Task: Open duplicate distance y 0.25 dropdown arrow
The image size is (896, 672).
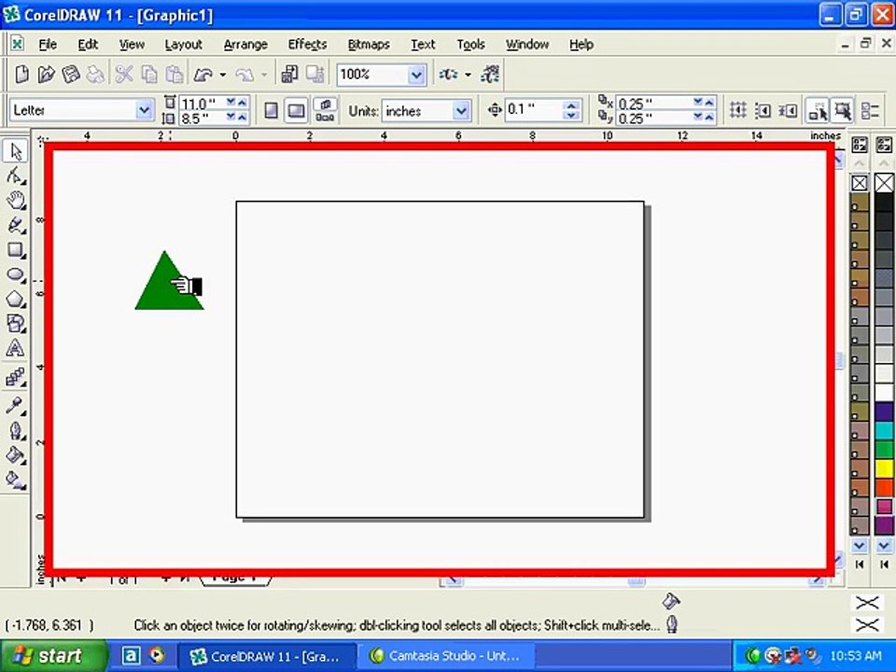Action: [x=698, y=118]
